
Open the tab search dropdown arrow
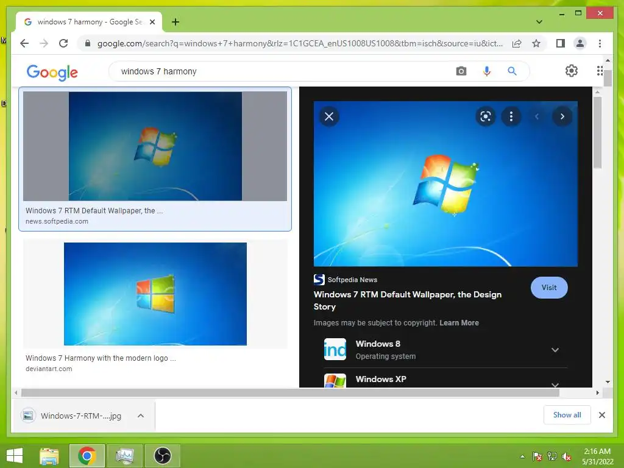(539, 22)
